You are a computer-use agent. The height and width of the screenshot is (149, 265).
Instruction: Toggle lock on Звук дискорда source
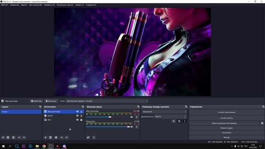81,111
